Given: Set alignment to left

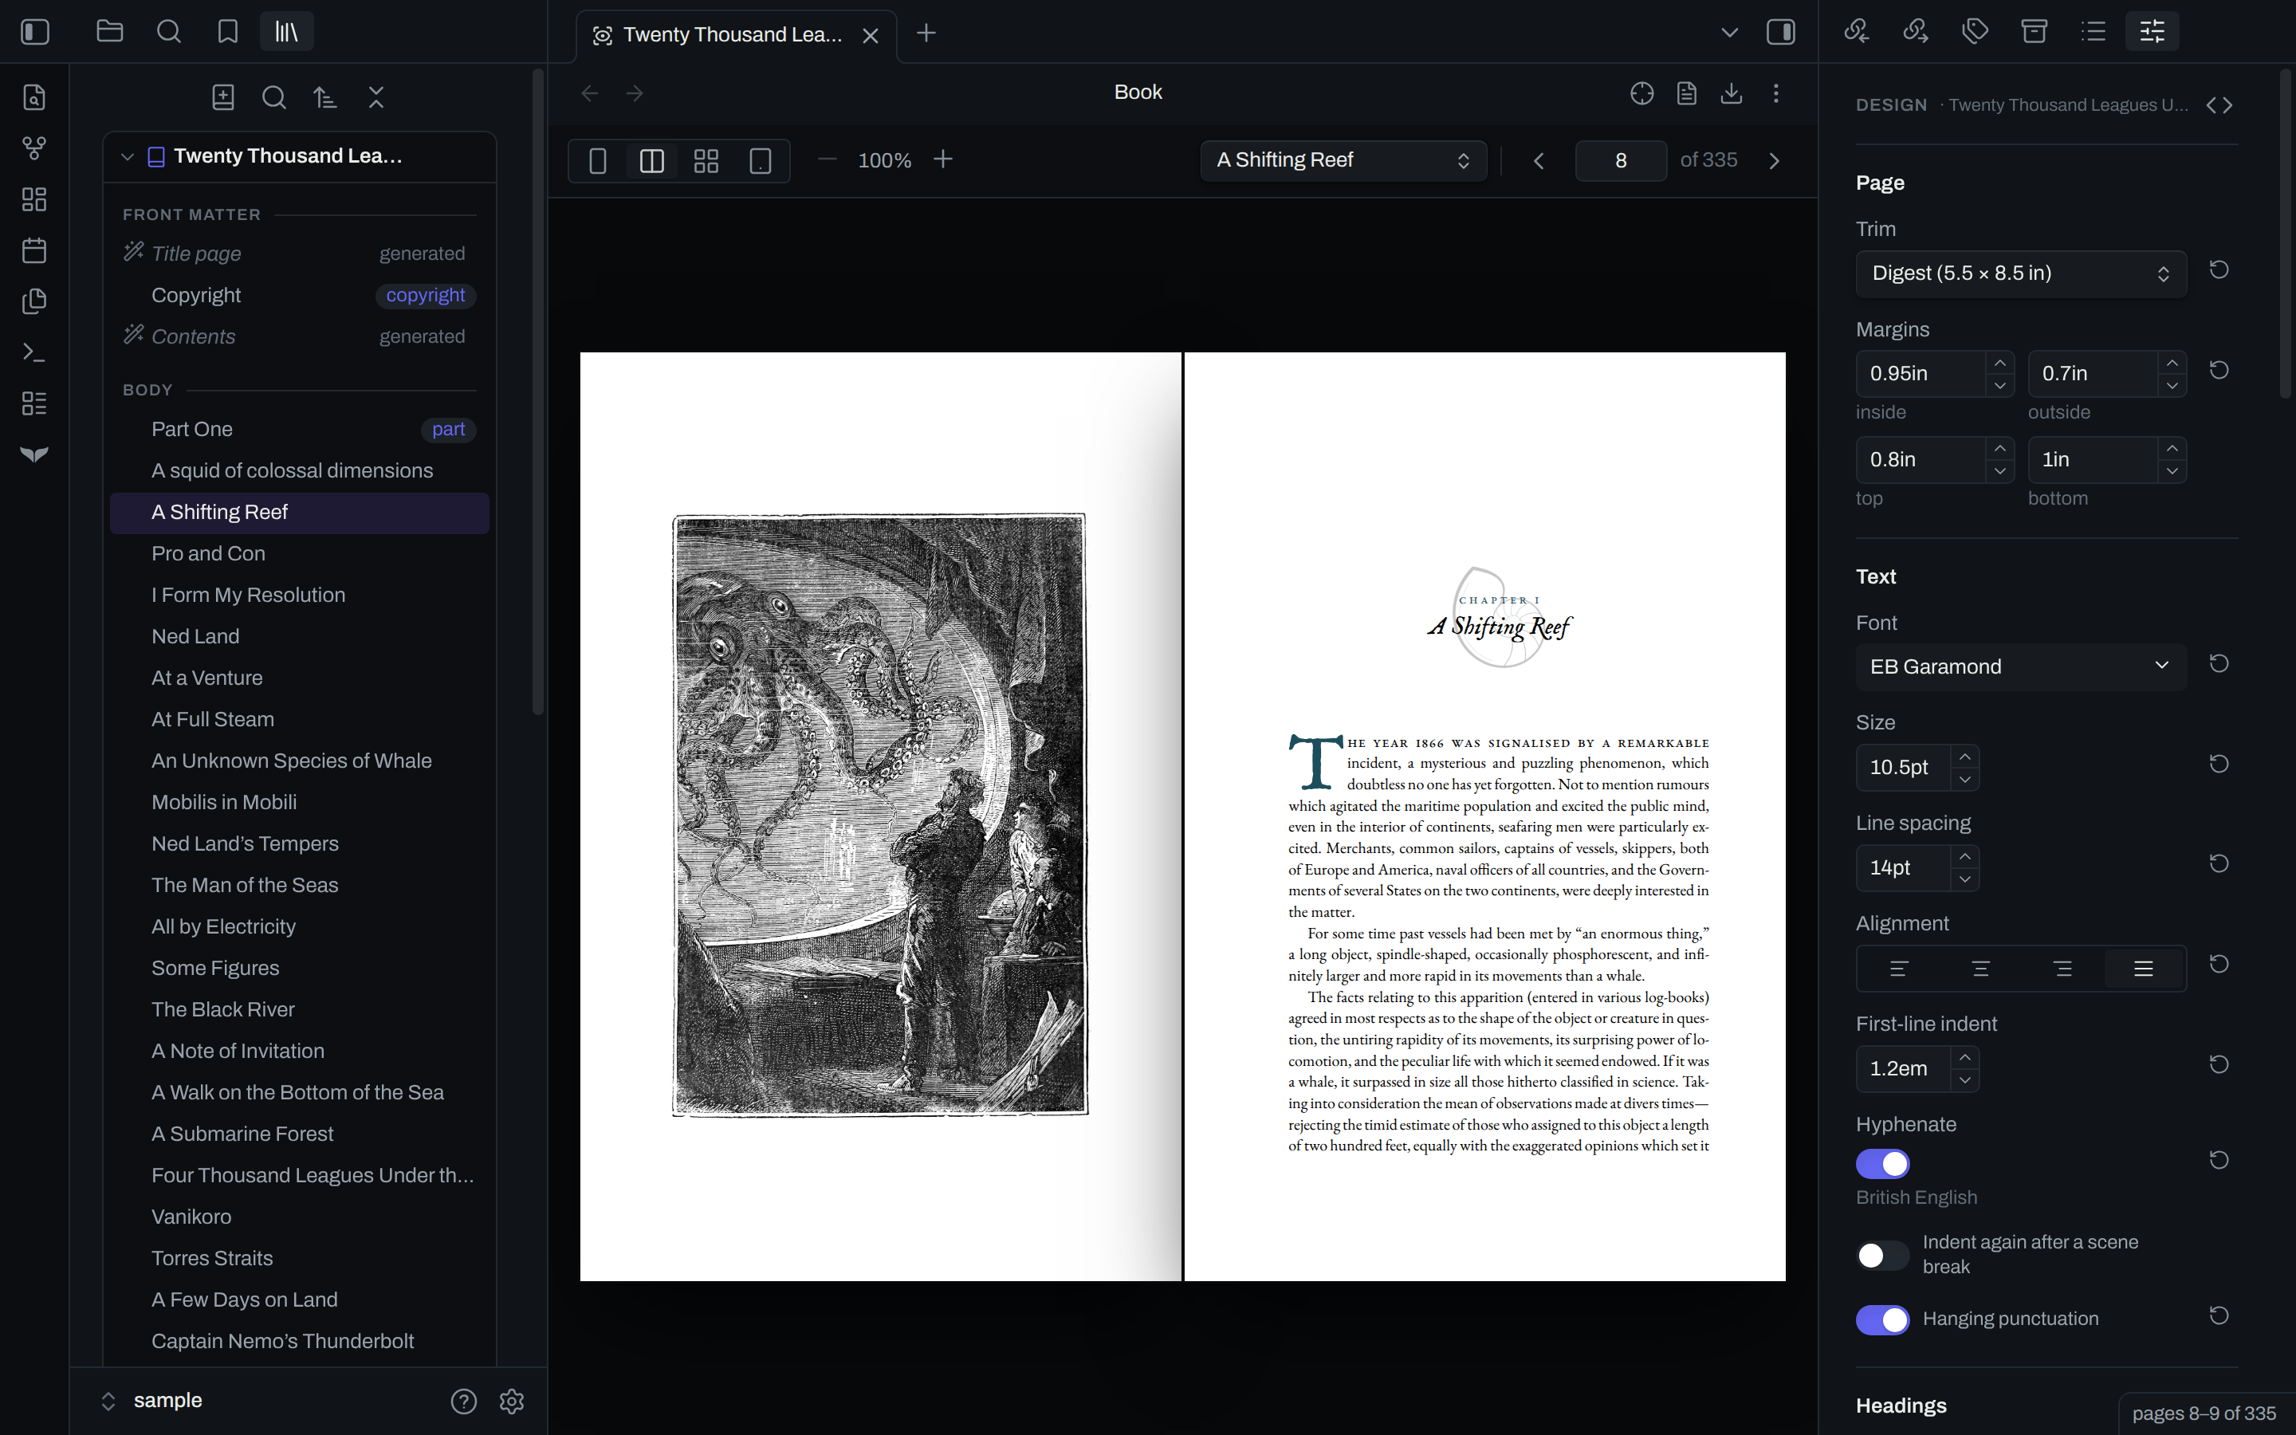Looking at the screenshot, I should tap(1898, 969).
